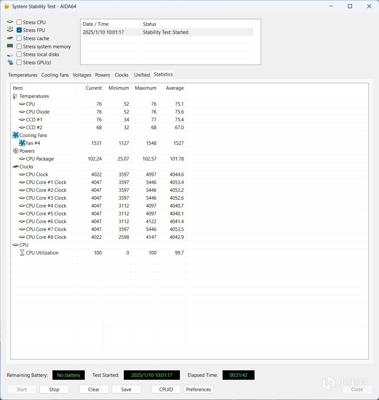Open the Unified tab

point(142,75)
